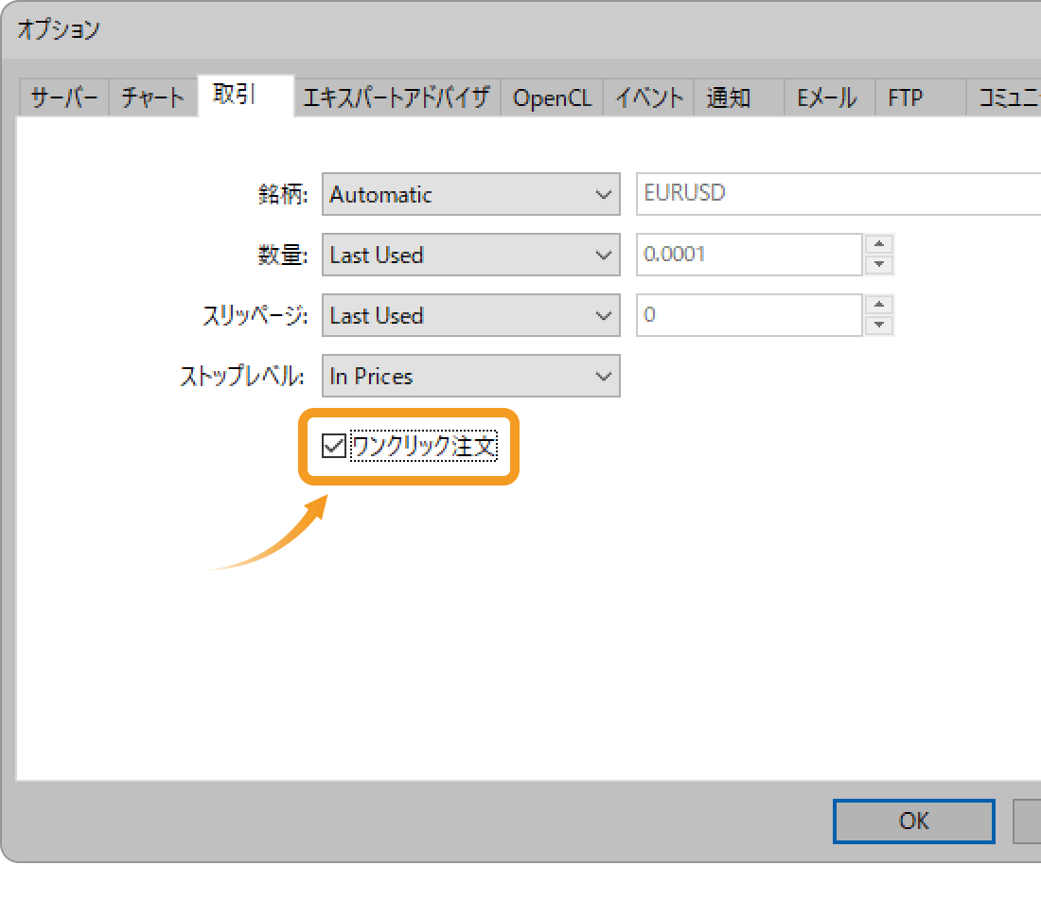Toggle the ワンクリック注文 checkbox
Screen dimensions: 1041x901
tap(333, 446)
